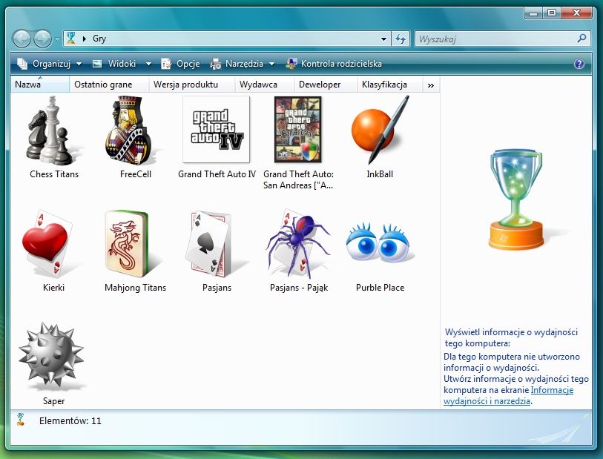Click the GTA San Andreas box art icon
Image resolution: width=603 pixels, height=459 pixels.
point(297,130)
